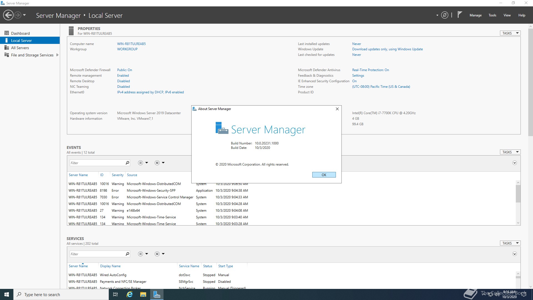
Task: Click the Events list scrollbar thumb
Action: (x=518, y=194)
